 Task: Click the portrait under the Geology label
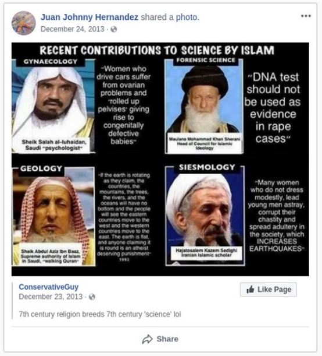(53, 216)
